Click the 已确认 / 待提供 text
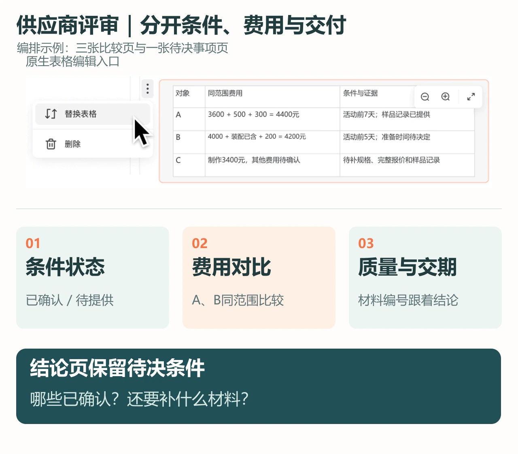 [x=70, y=300]
